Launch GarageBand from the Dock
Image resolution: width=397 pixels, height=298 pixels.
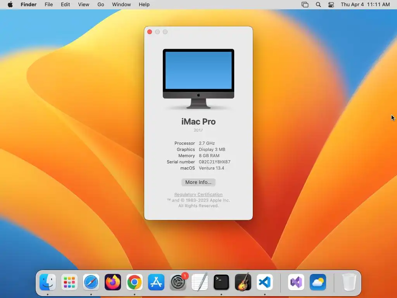(x=243, y=282)
